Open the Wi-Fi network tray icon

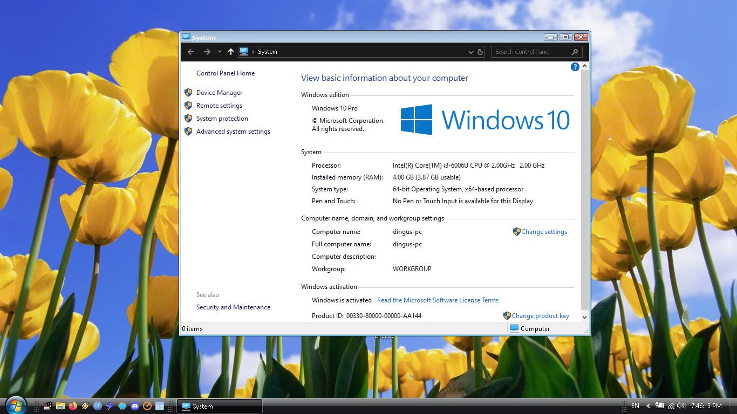pyautogui.click(x=671, y=406)
